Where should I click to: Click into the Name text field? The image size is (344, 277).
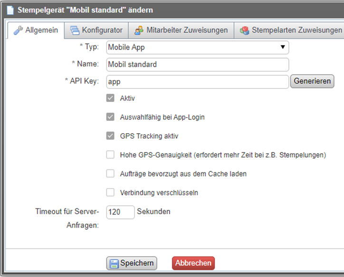pyautogui.click(x=197, y=64)
